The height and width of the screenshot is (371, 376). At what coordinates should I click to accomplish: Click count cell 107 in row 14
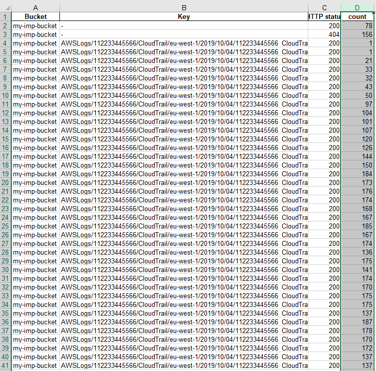coord(357,130)
